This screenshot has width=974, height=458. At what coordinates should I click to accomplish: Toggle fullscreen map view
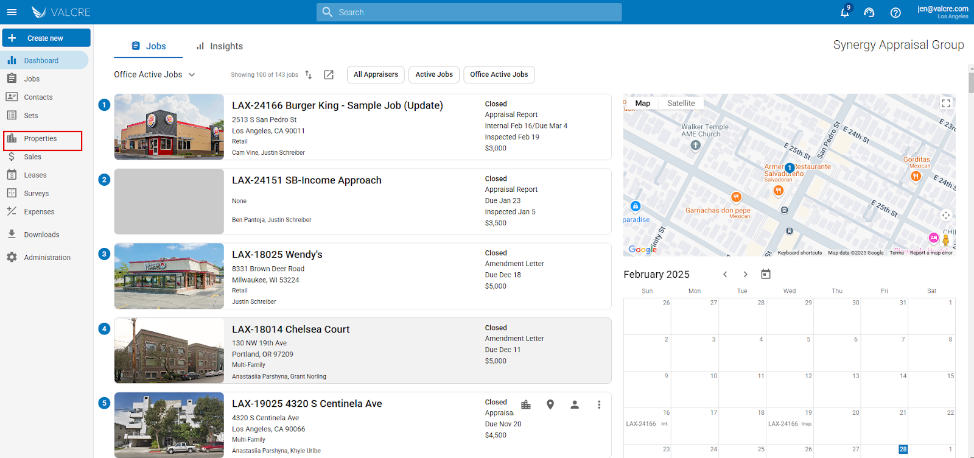[946, 104]
